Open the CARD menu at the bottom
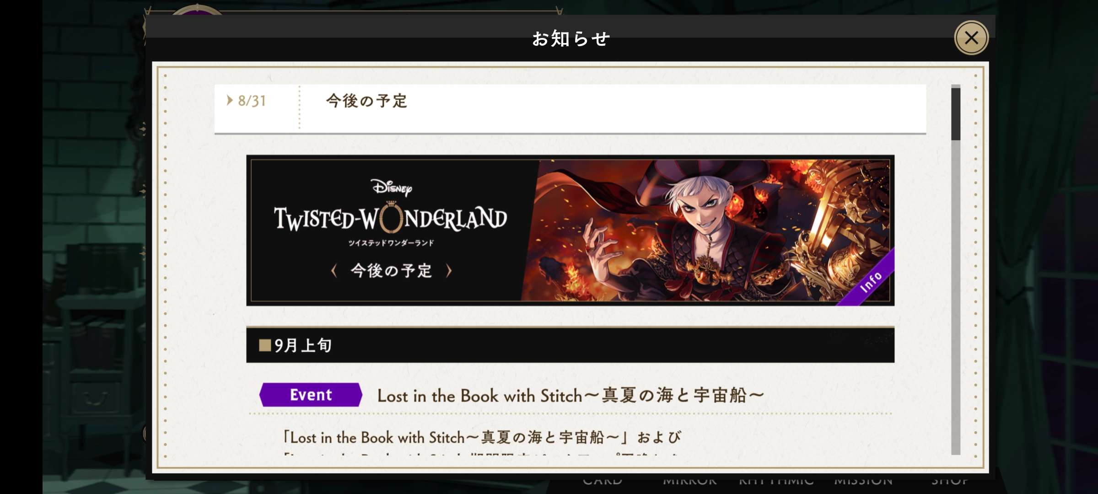 (x=602, y=481)
